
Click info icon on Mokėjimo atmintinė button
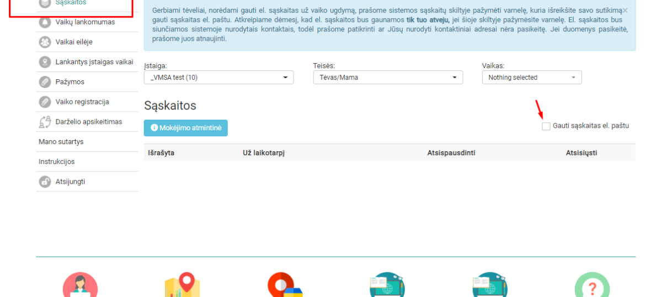(x=154, y=128)
